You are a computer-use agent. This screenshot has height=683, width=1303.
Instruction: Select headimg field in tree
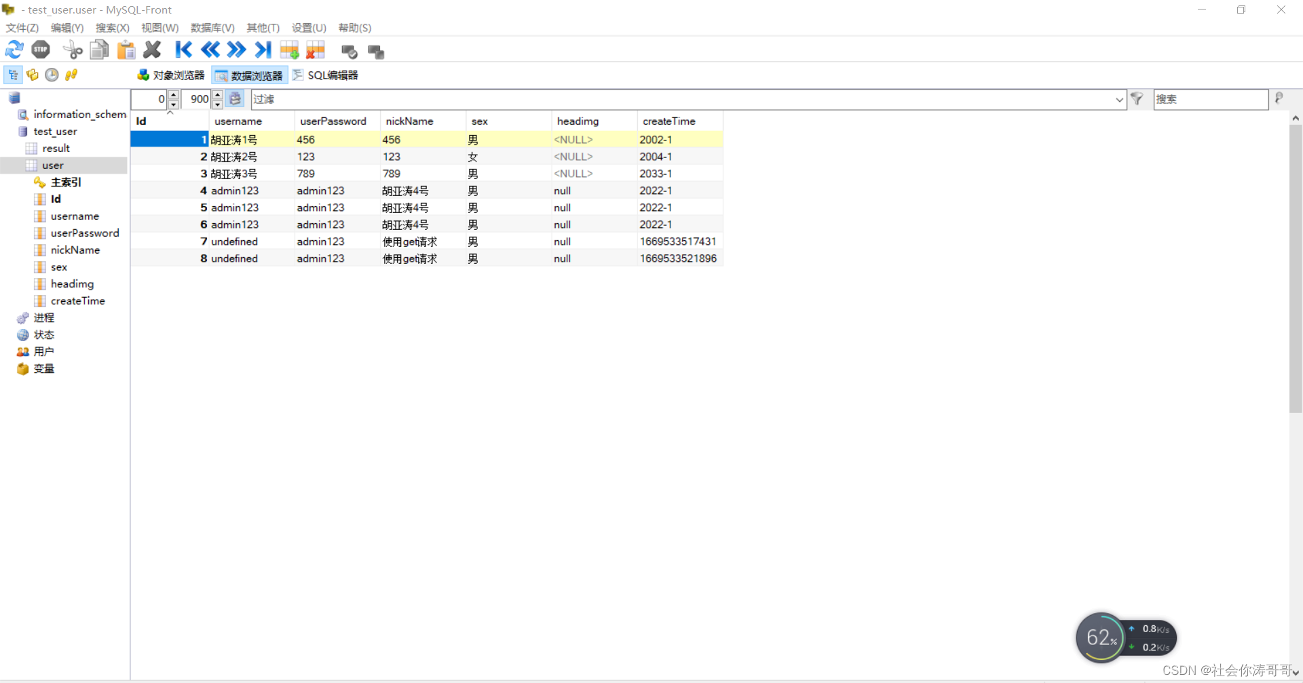pyautogui.click(x=72, y=284)
